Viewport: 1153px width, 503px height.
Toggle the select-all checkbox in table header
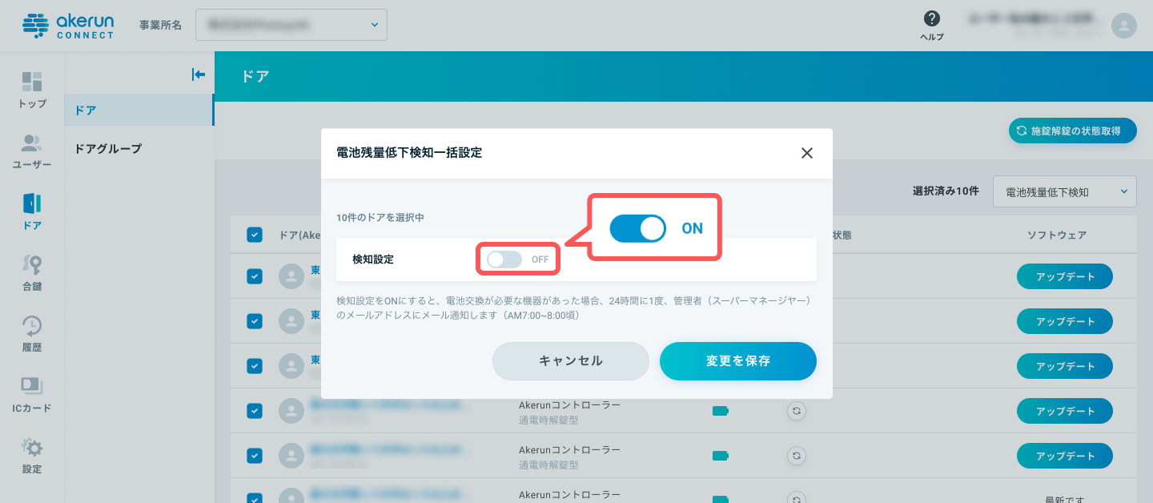click(x=255, y=235)
